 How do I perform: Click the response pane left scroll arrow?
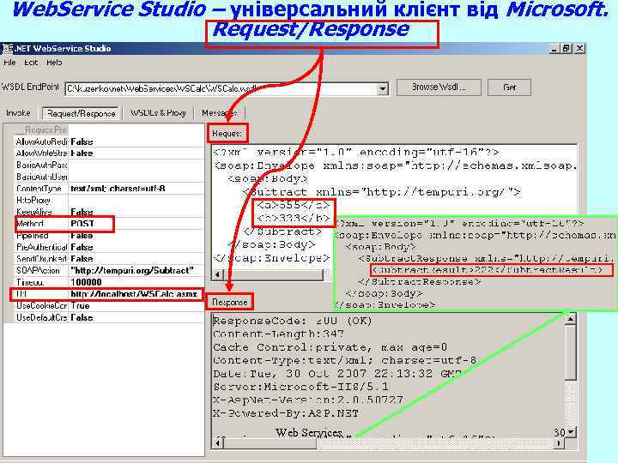coord(218,443)
